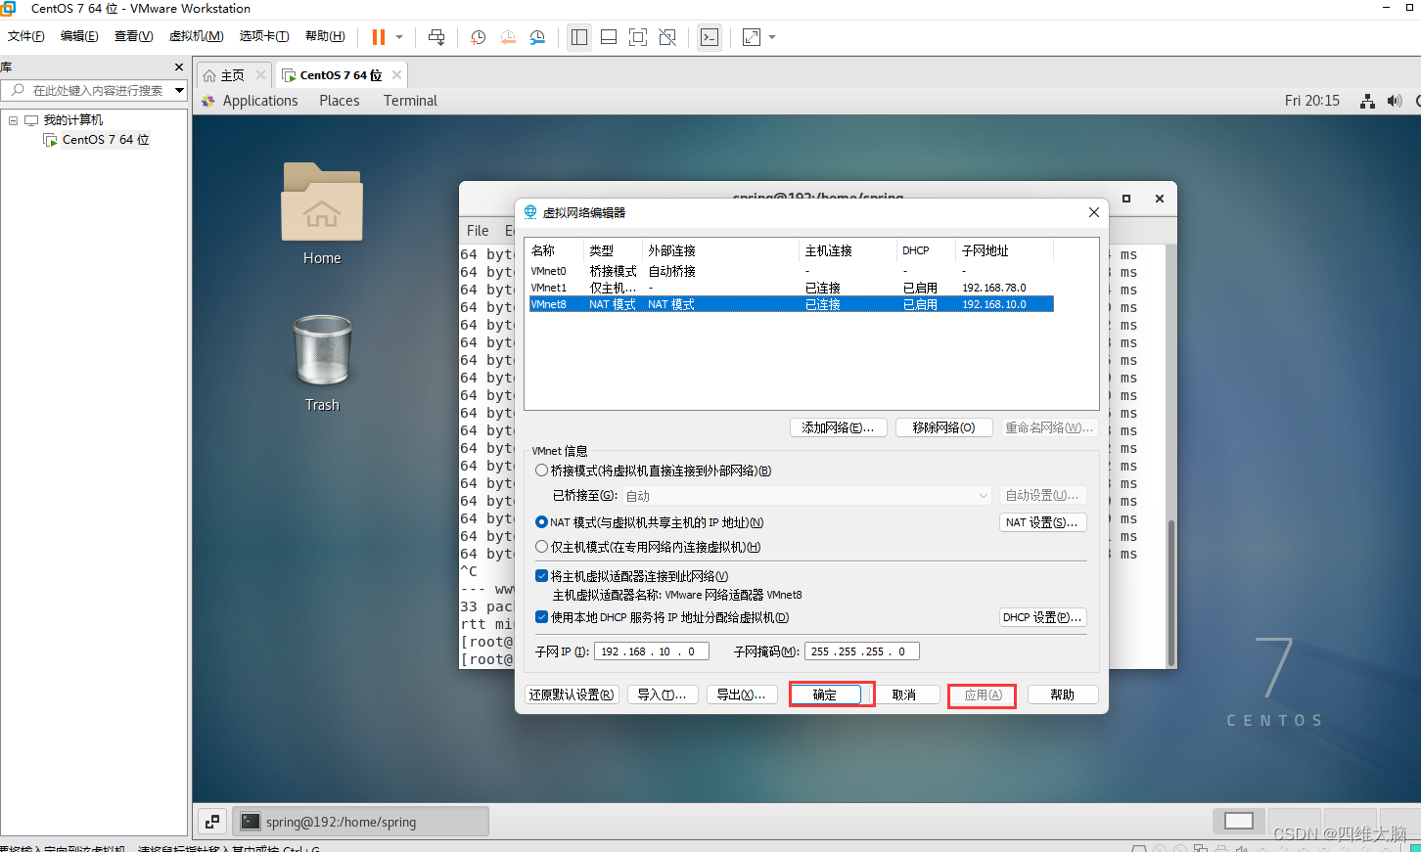Screen dimensions: 1421x852
Task: Toggle the console view icon
Action: 710,37
